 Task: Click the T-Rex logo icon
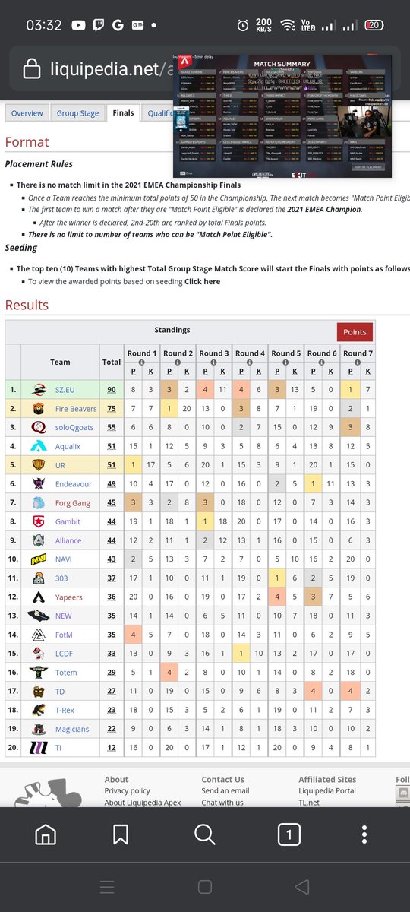tap(39, 710)
